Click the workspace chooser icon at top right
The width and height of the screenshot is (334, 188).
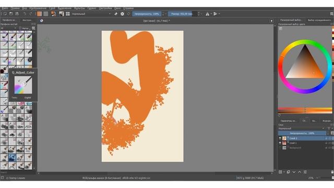pyautogui.click(x=332, y=14)
